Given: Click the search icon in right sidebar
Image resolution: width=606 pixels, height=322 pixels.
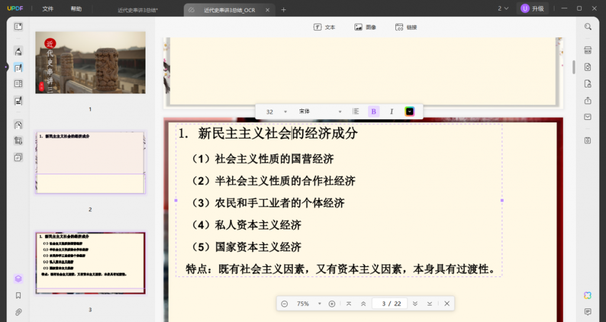Looking at the screenshot, I should pos(588,27).
